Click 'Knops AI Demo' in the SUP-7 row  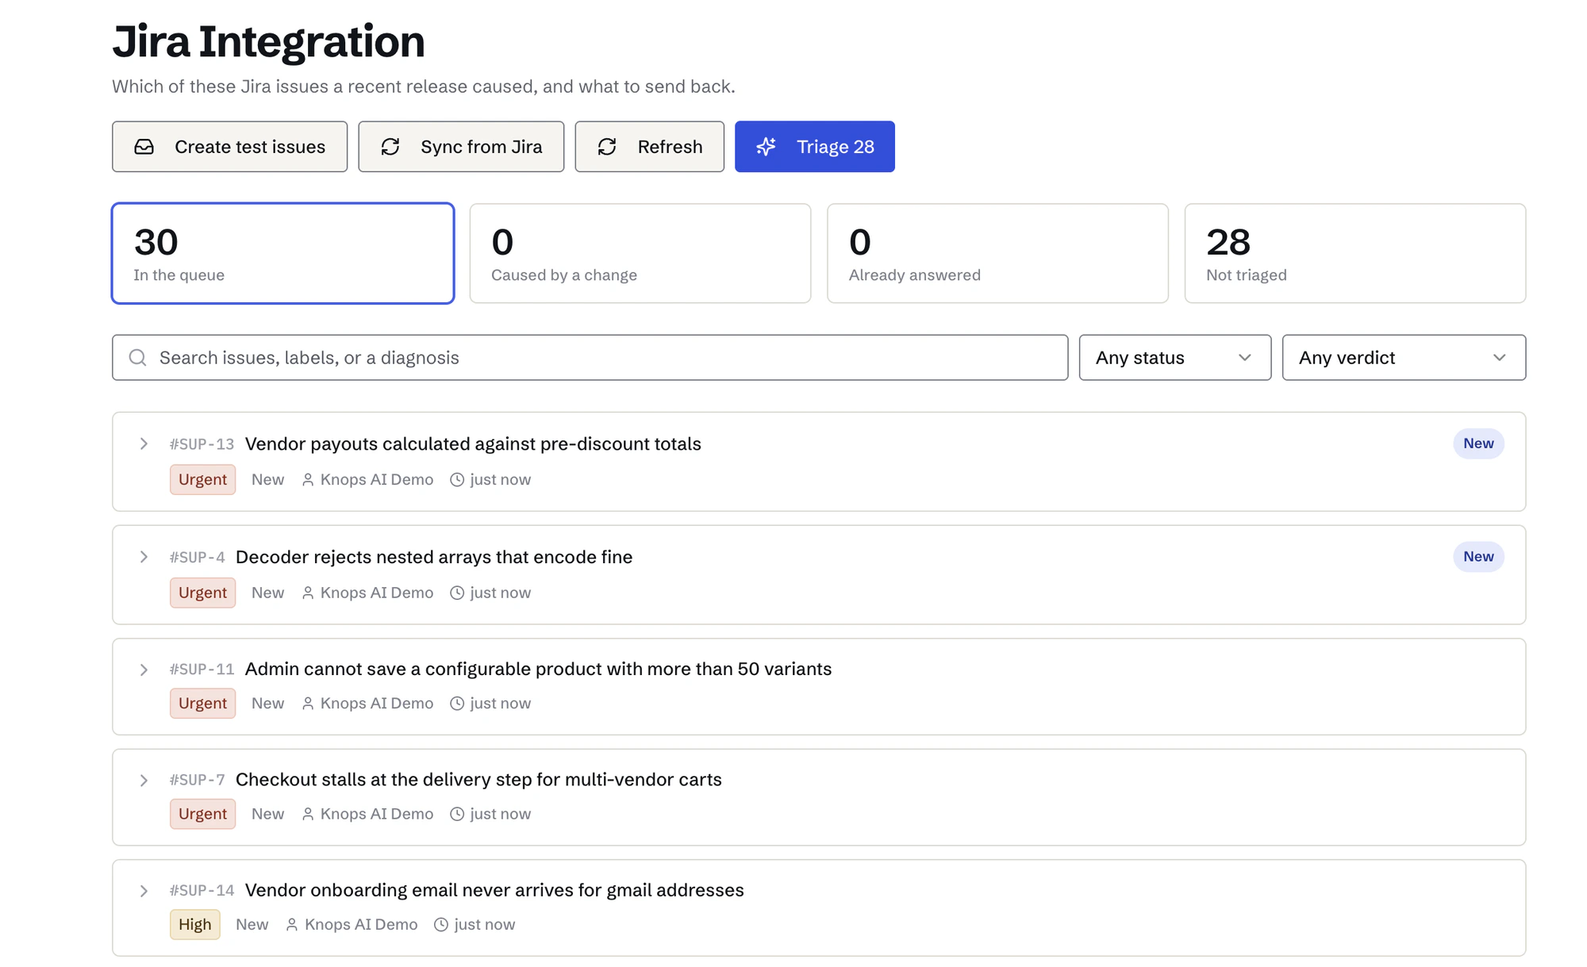[377, 815]
